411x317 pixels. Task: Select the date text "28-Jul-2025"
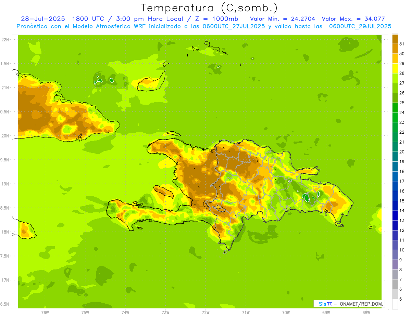(x=42, y=19)
